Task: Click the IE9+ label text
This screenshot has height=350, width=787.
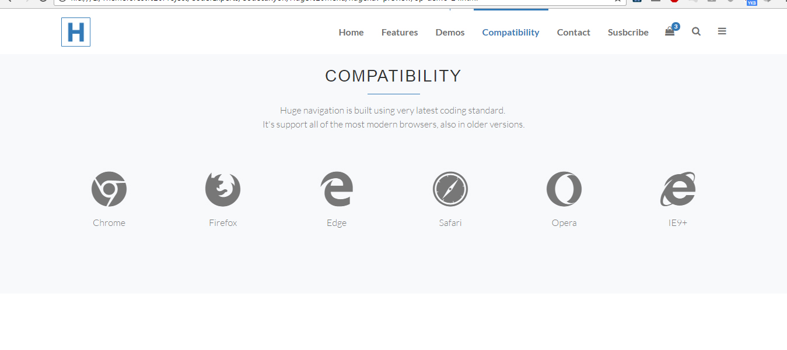Action: tap(678, 223)
